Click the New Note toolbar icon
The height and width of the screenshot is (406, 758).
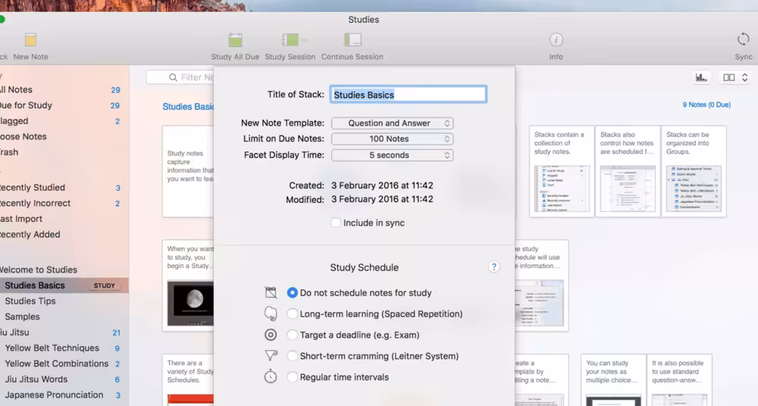click(x=30, y=39)
